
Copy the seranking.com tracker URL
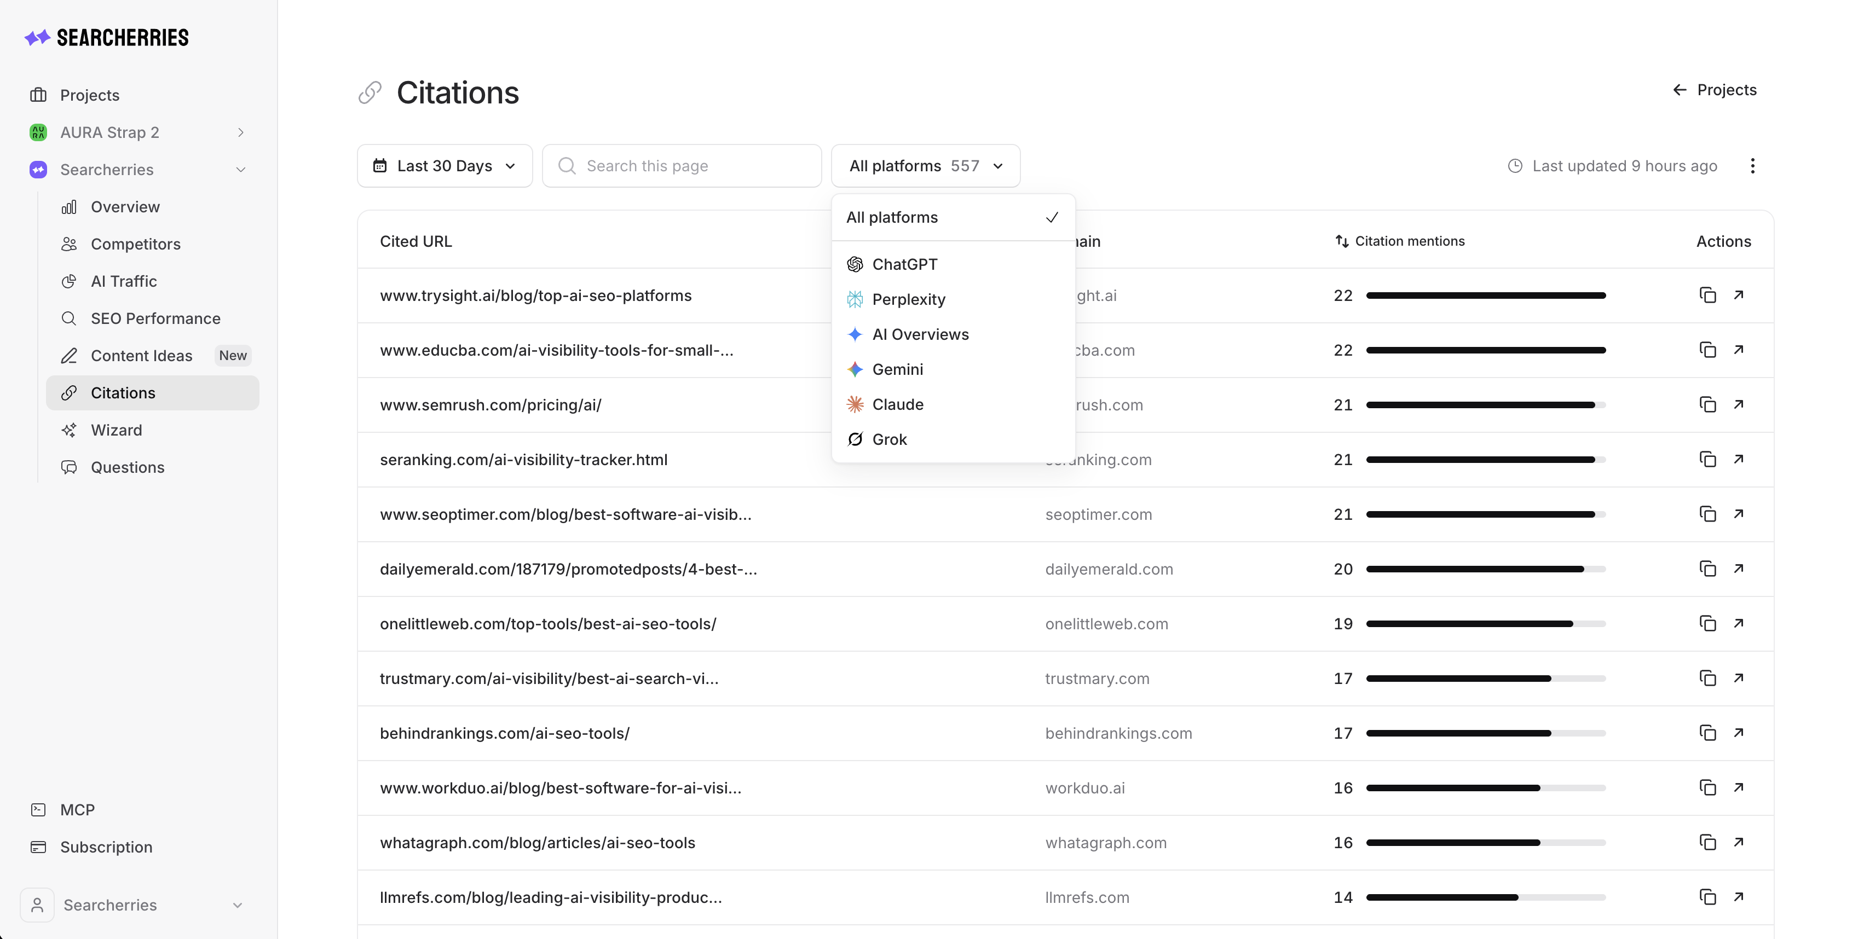coord(1707,460)
